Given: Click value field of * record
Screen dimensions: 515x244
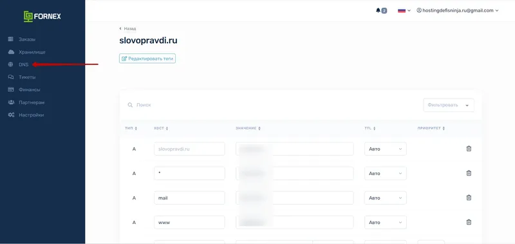Looking at the screenshot, I should click(x=295, y=173).
